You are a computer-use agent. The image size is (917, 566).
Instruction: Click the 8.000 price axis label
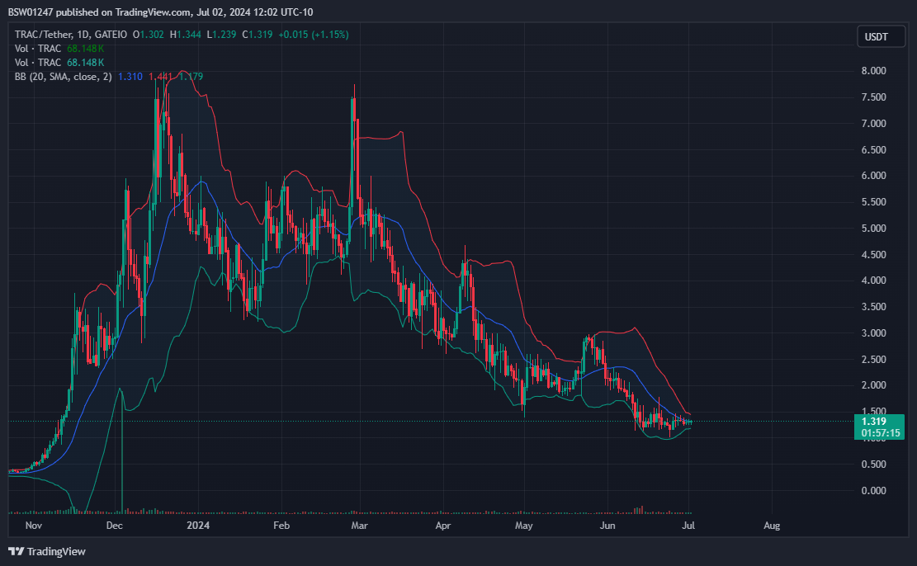(874, 71)
